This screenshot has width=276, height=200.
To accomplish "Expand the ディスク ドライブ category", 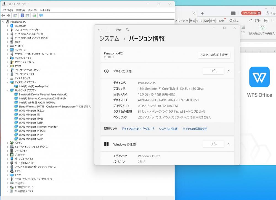I will click(x=7, y=78).
